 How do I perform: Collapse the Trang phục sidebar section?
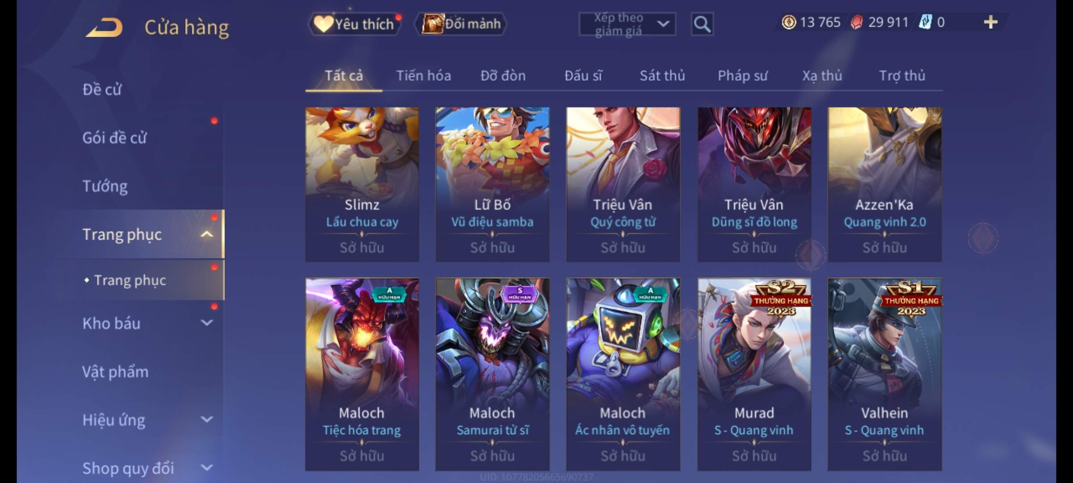pos(207,234)
